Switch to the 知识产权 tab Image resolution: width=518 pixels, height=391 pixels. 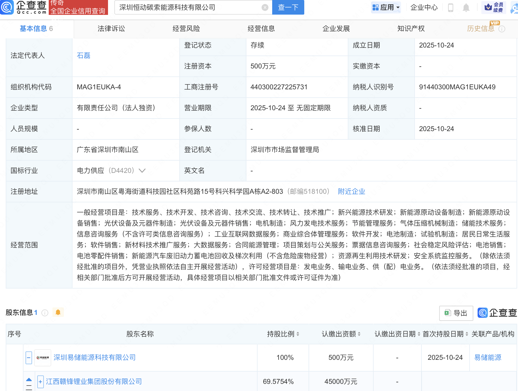coord(411,29)
